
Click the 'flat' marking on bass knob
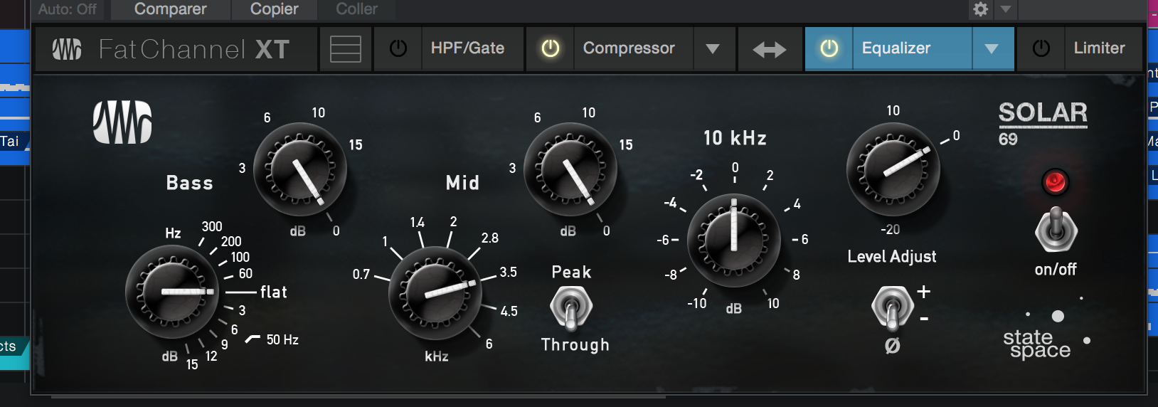[x=274, y=292]
